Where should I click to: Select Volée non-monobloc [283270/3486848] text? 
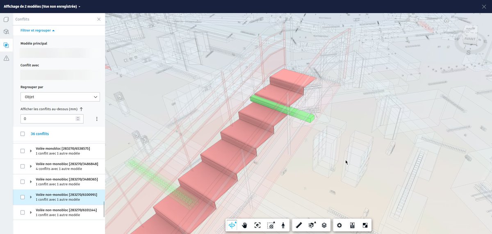coord(67,164)
